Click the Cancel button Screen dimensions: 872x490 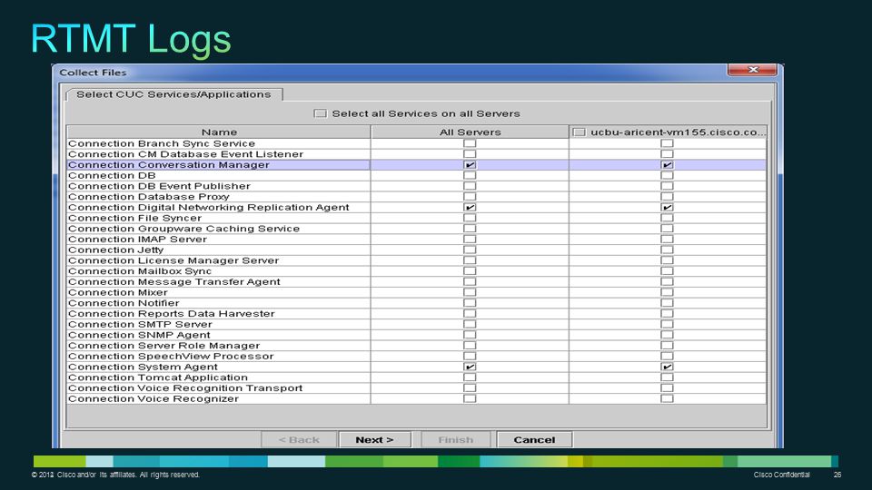click(x=534, y=439)
